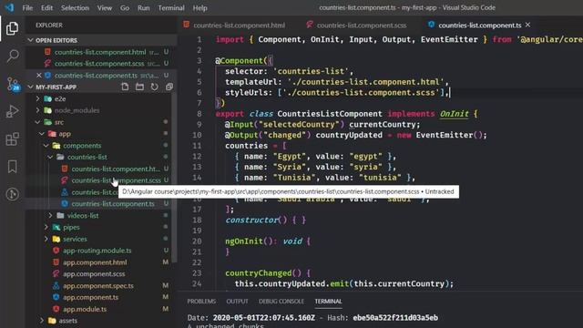Click the New Folder icon in MY-FIRST-APP header
Image resolution: width=583 pixels, height=328 pixels.
coord(139,87)
